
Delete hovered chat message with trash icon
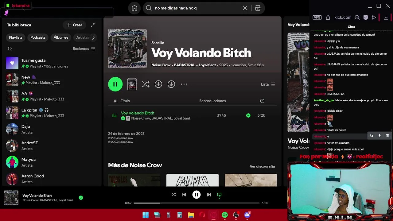click(x=387, y=136)
